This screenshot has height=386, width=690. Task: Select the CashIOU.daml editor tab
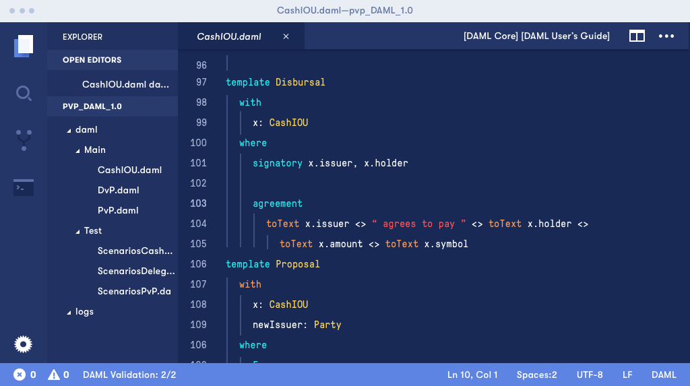tap(229, 36)
